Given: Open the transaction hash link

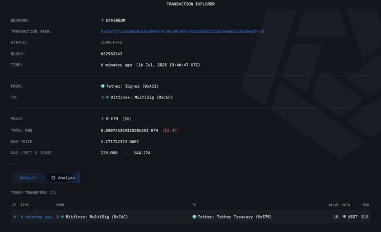Looking at the screenshot, I should 179,31.
